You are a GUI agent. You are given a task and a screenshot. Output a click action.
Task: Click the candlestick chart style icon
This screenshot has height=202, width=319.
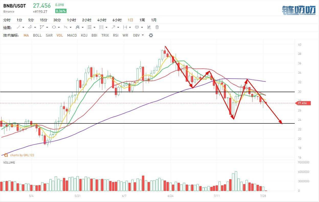tap(149, 27)
